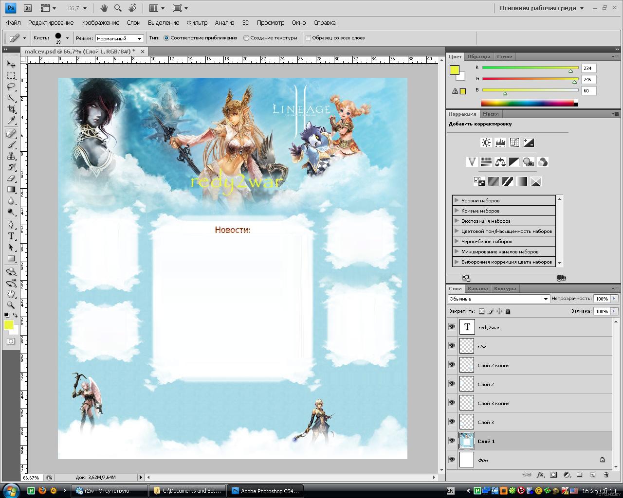This screenshot has width=623, height=498.
Task: Click the R channel slider
Action: pyautogui.click(x=530, y=69)
